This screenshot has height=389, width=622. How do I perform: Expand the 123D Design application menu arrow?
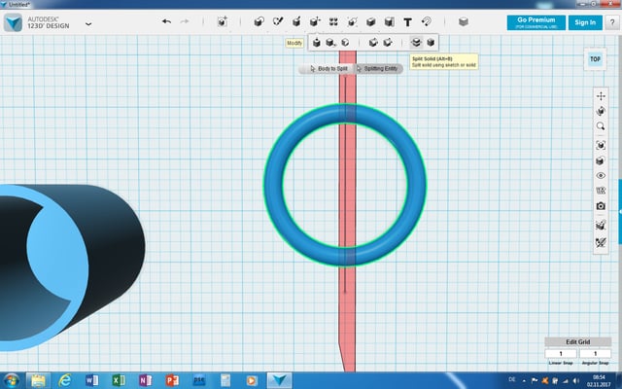(x=88, y=22)
